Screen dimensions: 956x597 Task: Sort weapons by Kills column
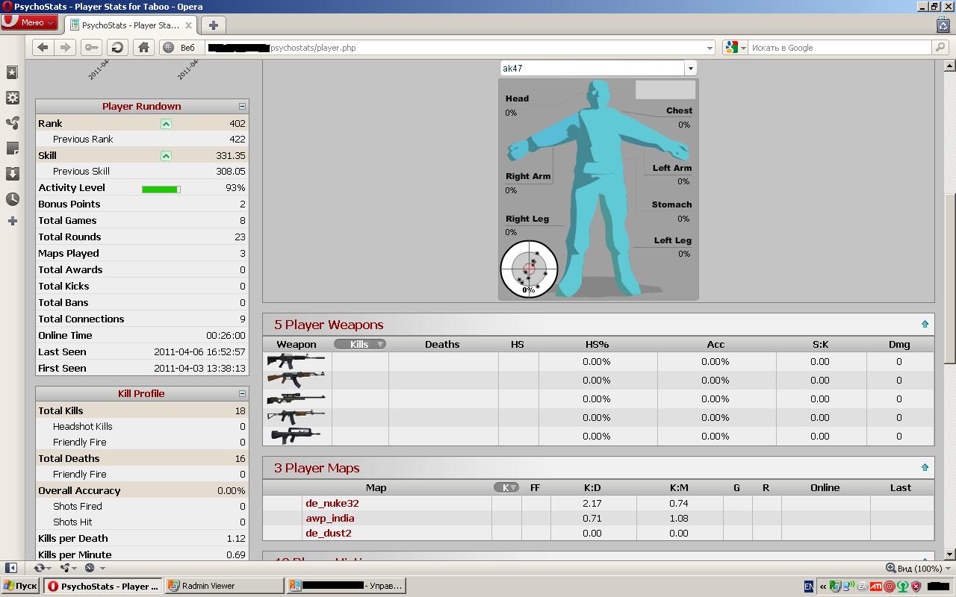point(359,344)
